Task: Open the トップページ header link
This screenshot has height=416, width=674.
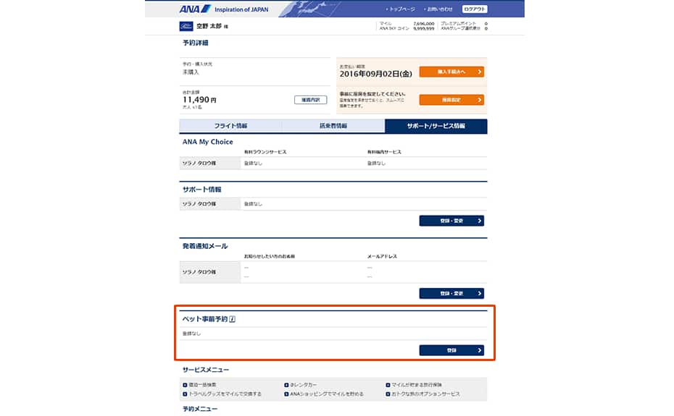Action: (x=401, y=9)
